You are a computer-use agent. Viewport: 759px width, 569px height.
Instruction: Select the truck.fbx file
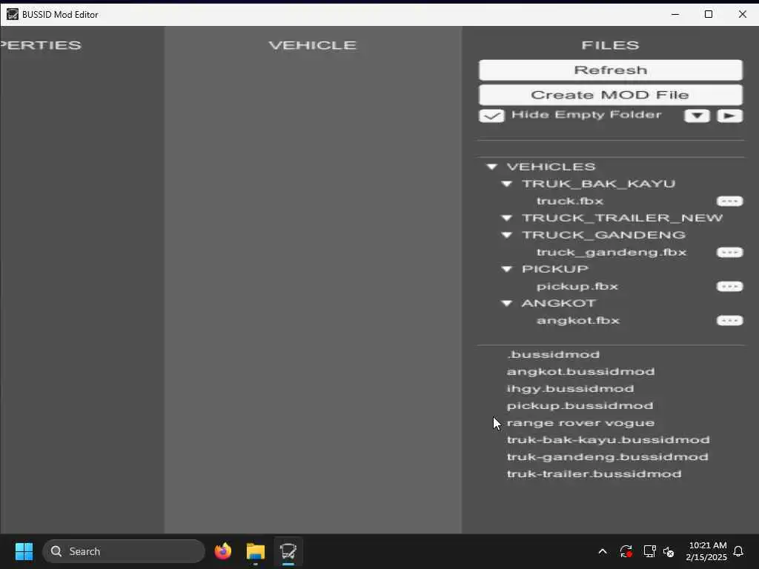[x=570, y=201]
